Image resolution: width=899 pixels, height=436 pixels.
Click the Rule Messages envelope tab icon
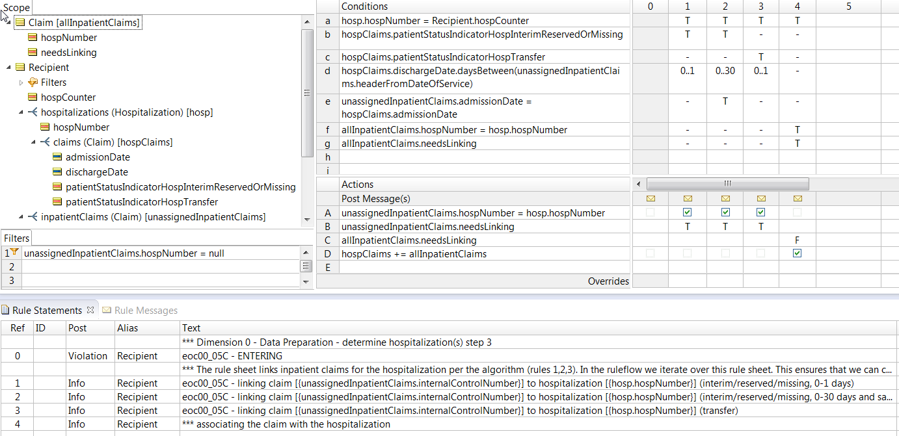[107, 311]
